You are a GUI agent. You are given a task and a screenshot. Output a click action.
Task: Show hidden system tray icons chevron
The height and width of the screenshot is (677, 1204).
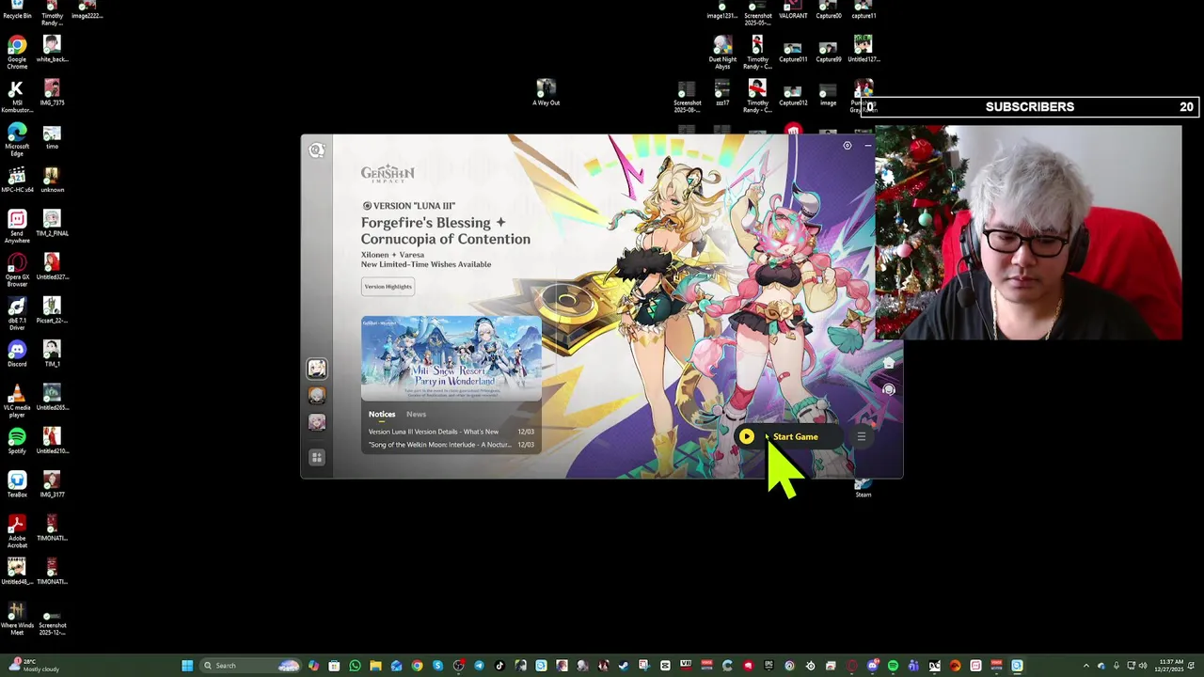coord(1085,666)
